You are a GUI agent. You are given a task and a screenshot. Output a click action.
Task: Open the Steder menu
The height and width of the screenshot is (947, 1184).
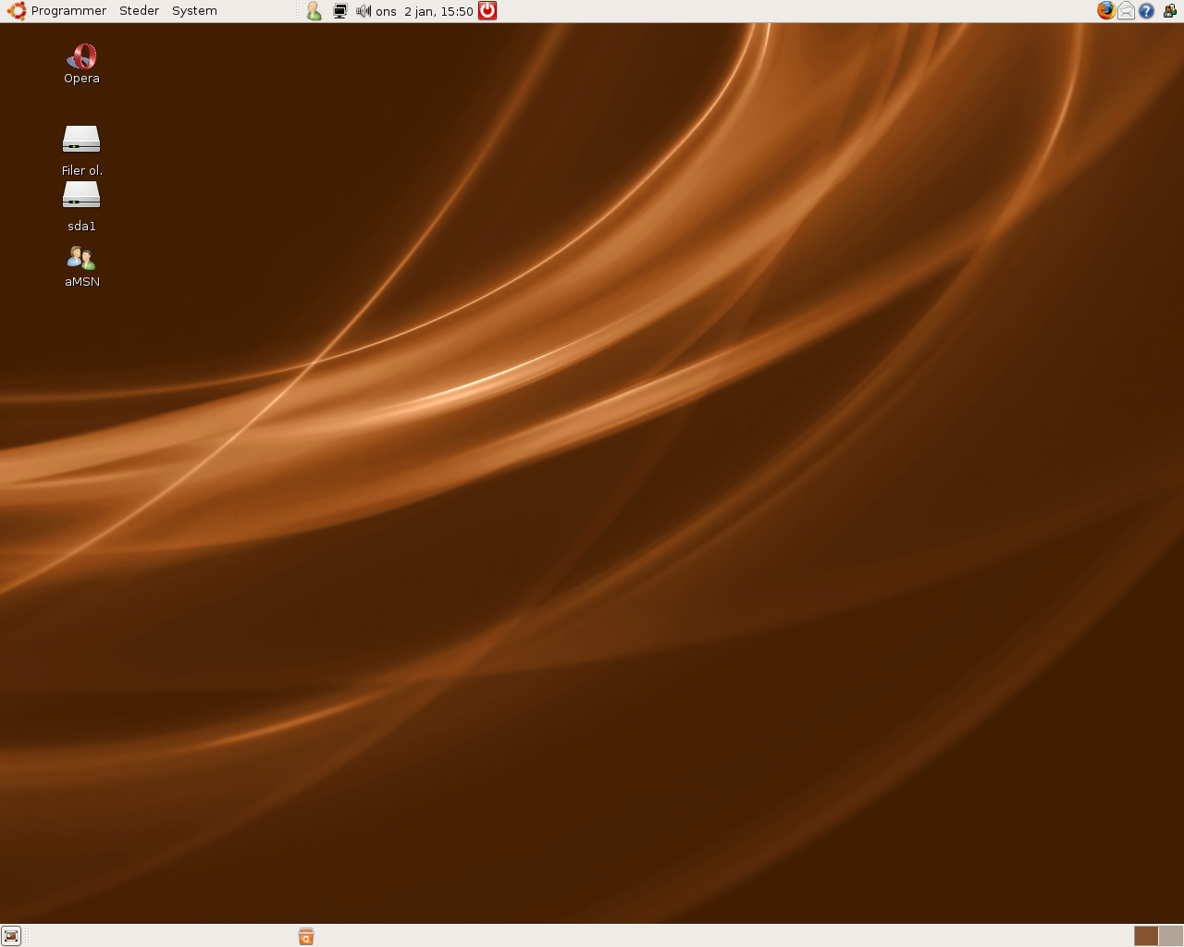pyautogui.click(x=139, y=11)
